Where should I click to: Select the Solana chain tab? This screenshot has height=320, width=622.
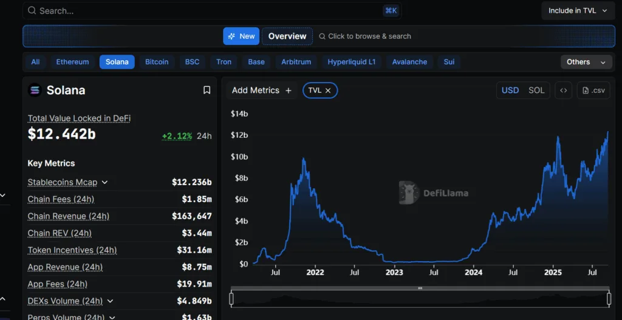pyautogui.click(x=117, y=62)
